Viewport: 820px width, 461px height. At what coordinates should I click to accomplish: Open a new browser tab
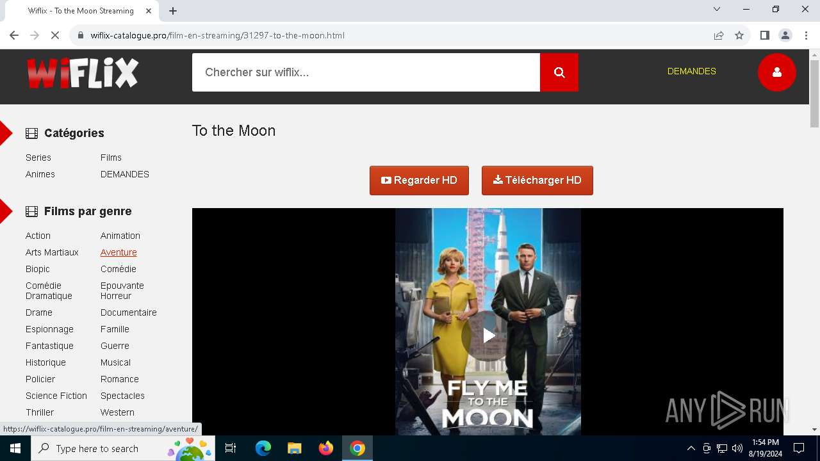click(173, 10)
